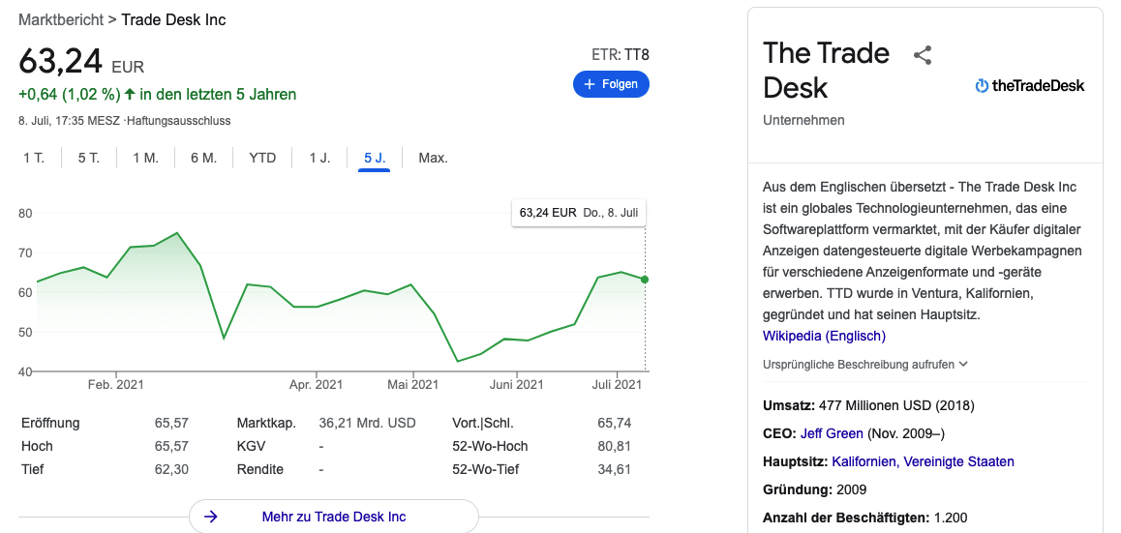Open Mehr zu Trade Desk Inc
The width and height of the screenshot is (1121, 533).
pyautogui.click(x=334, y=517)
